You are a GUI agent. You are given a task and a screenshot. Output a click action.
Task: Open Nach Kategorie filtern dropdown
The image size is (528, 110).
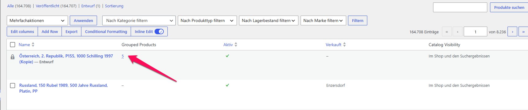coord(139,20)
